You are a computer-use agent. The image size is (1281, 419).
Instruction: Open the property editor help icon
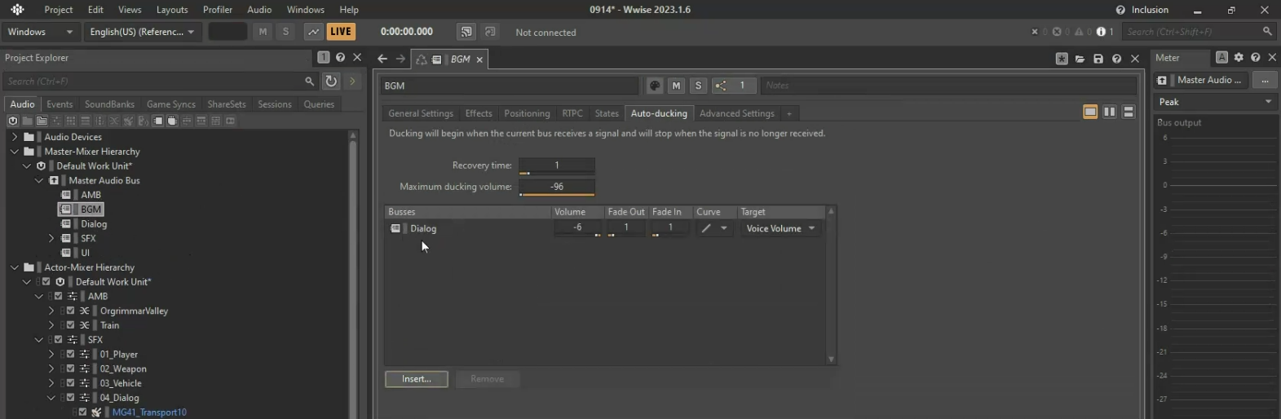(1116, 59)
